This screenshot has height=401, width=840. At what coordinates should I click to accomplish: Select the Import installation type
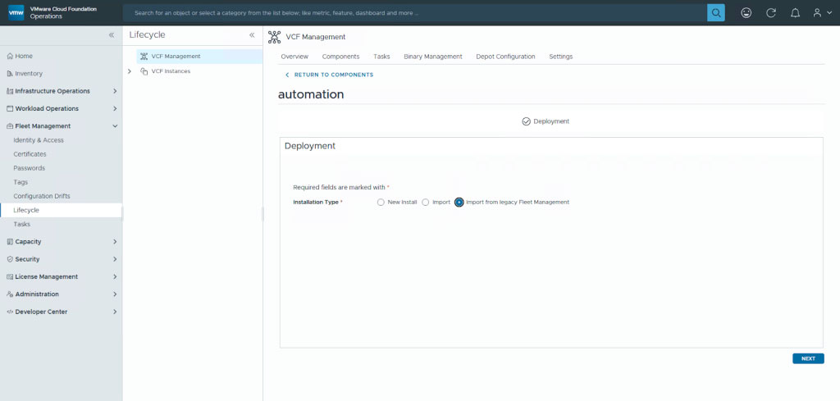tap(426, 202)
